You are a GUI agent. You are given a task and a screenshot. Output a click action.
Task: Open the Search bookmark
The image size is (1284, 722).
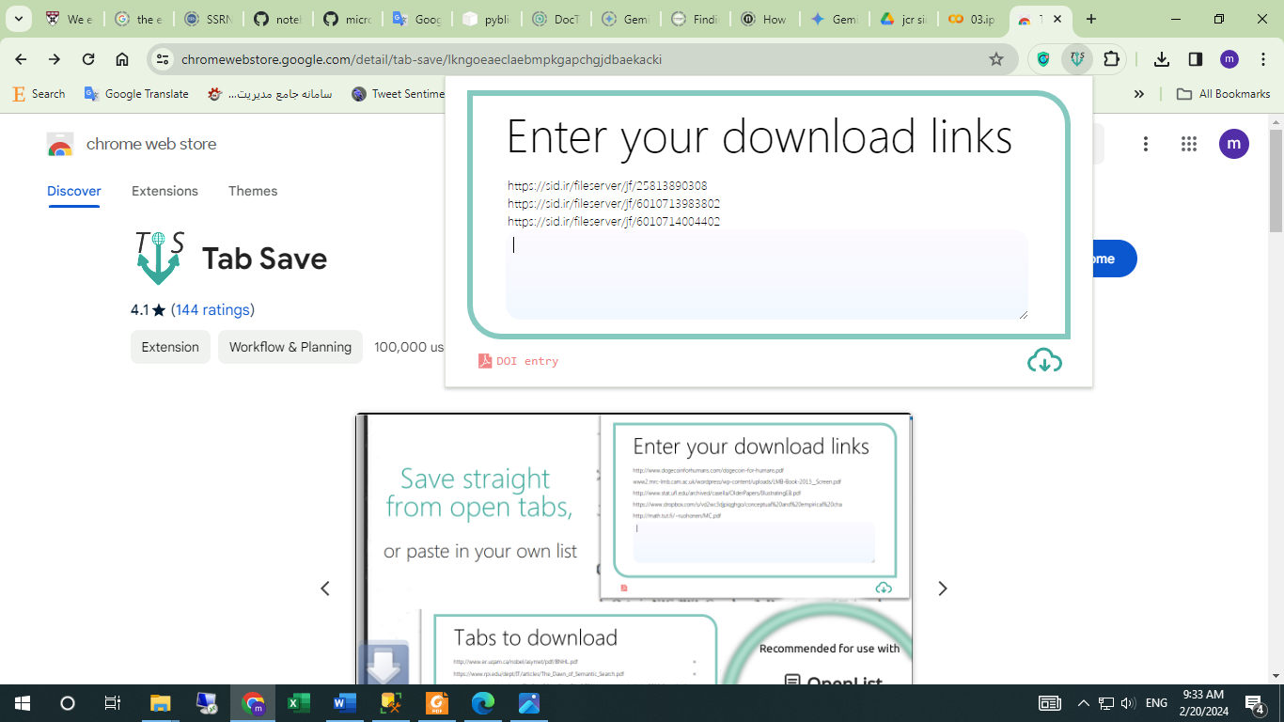point(39,94)
